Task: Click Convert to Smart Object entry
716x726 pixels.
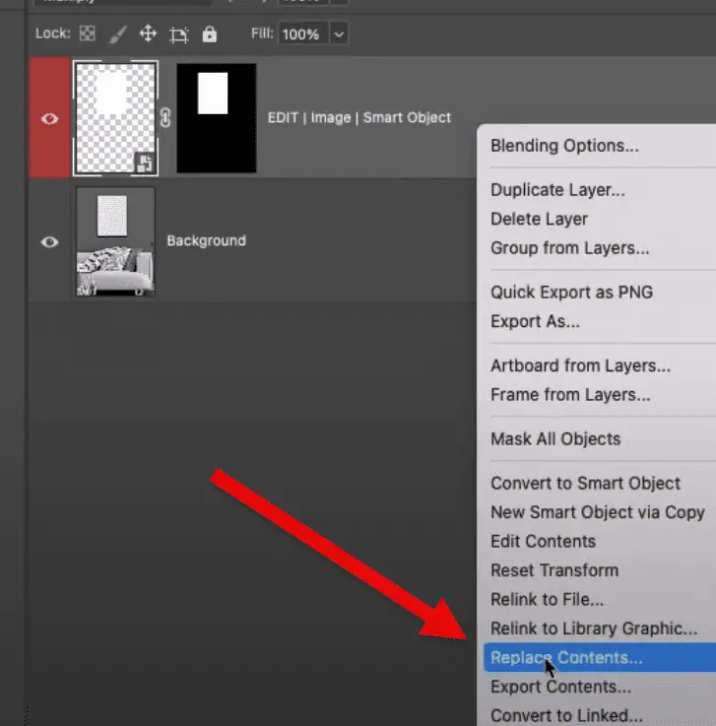Action: click(585, 483)
